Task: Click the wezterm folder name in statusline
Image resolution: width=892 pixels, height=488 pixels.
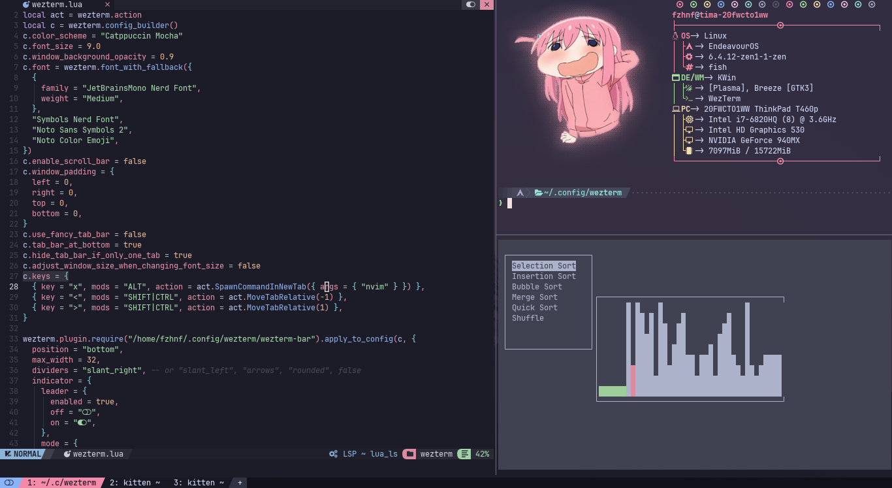Action: click(x=436, y=454)
